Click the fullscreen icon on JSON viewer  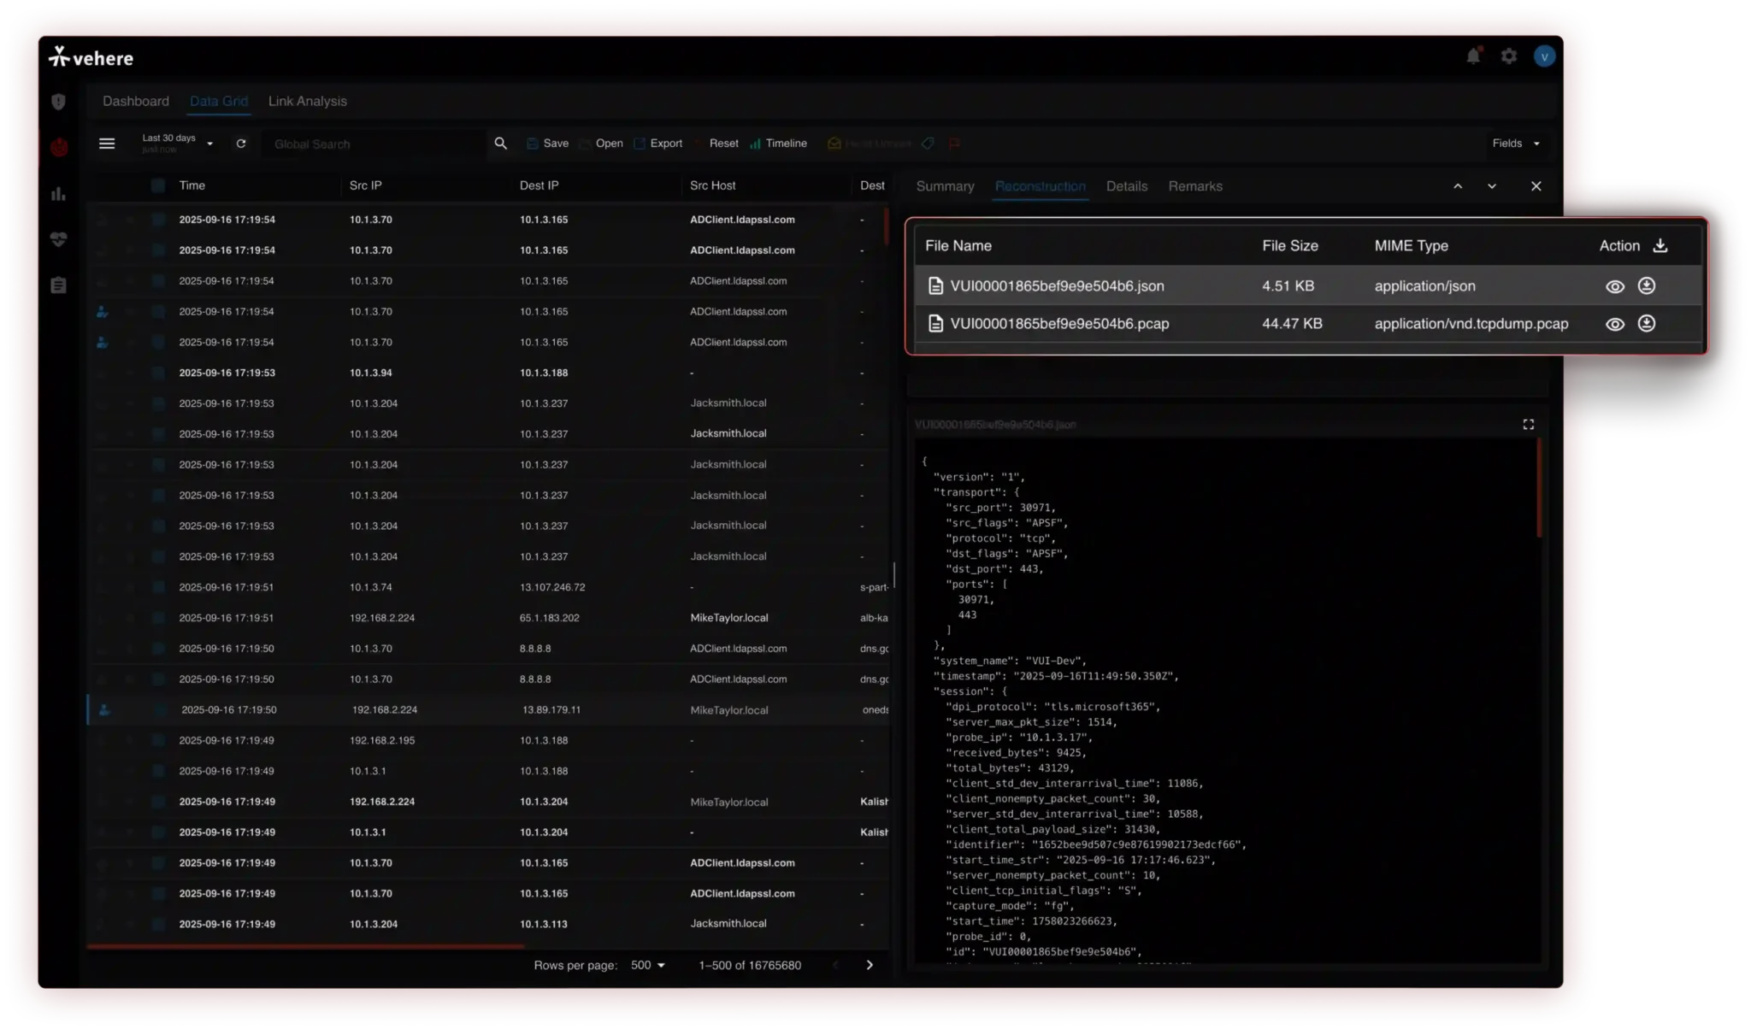[x=1528, y=425]
